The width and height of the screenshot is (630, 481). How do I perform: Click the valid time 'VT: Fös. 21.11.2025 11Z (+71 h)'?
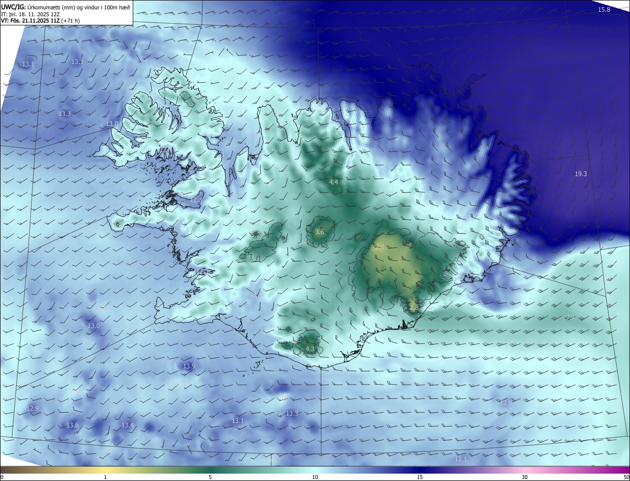[x=40, y=21]
